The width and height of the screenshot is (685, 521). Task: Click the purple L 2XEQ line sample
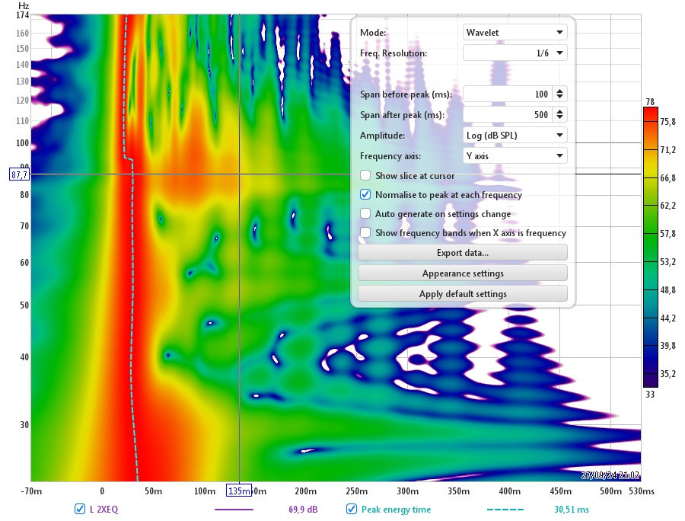(x=234, y=510)
